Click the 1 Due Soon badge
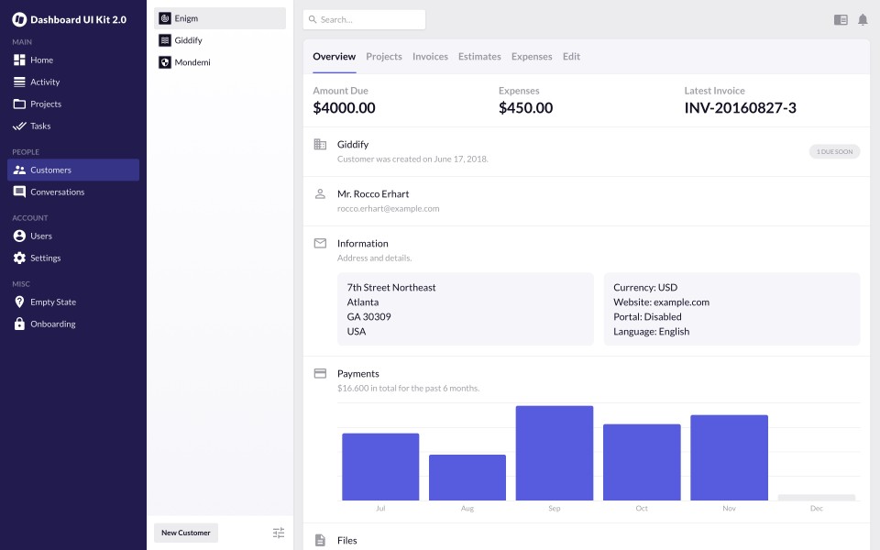880x550 pixels. 834,151
